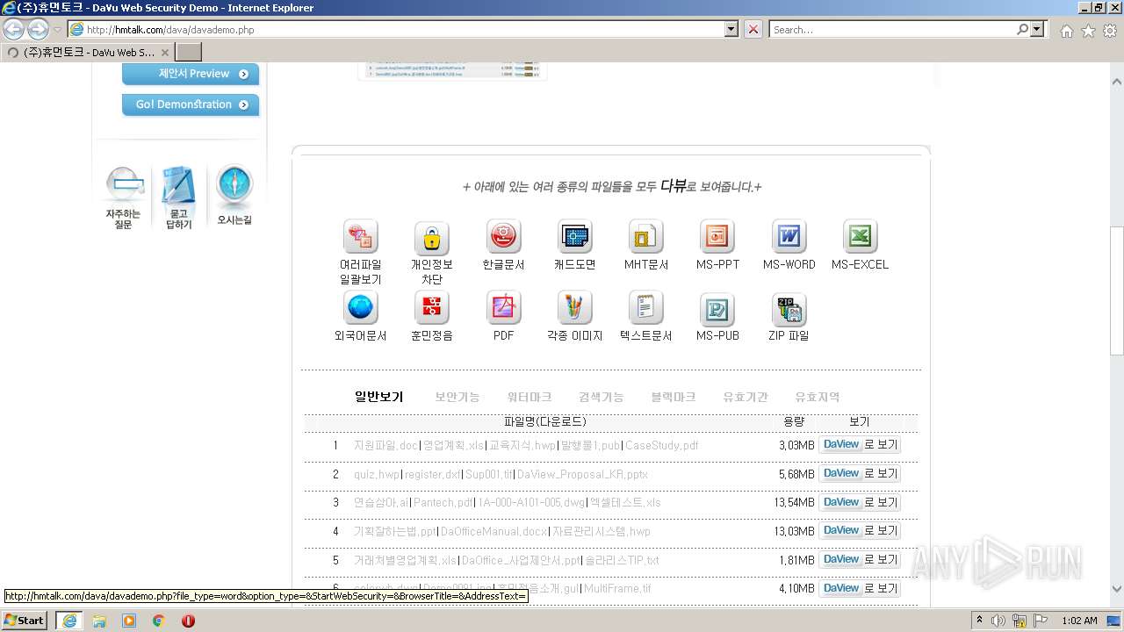Click the volume icon in system tray

tap(998, 621)
